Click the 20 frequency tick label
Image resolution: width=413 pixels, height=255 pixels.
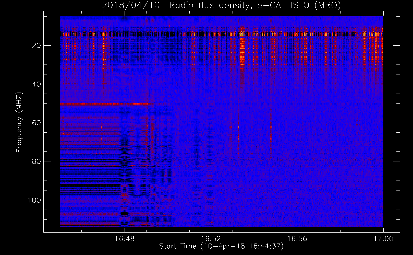[x=37, y=46]
